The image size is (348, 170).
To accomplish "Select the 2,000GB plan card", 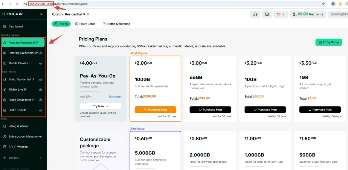I will click(x=210, y=150).
